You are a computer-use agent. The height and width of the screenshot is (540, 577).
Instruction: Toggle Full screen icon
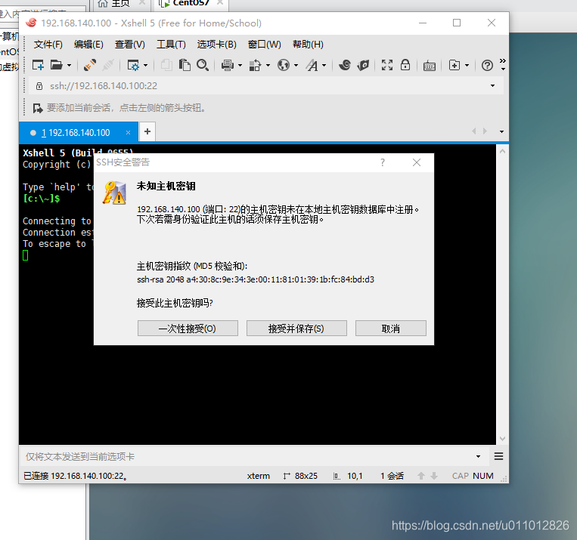(386, 65)
